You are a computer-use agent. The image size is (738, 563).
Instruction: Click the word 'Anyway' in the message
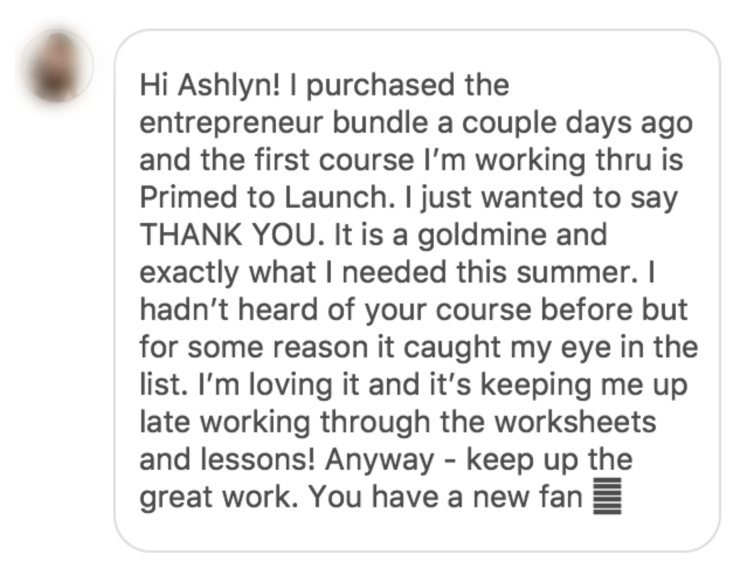[x=379, y=461]
